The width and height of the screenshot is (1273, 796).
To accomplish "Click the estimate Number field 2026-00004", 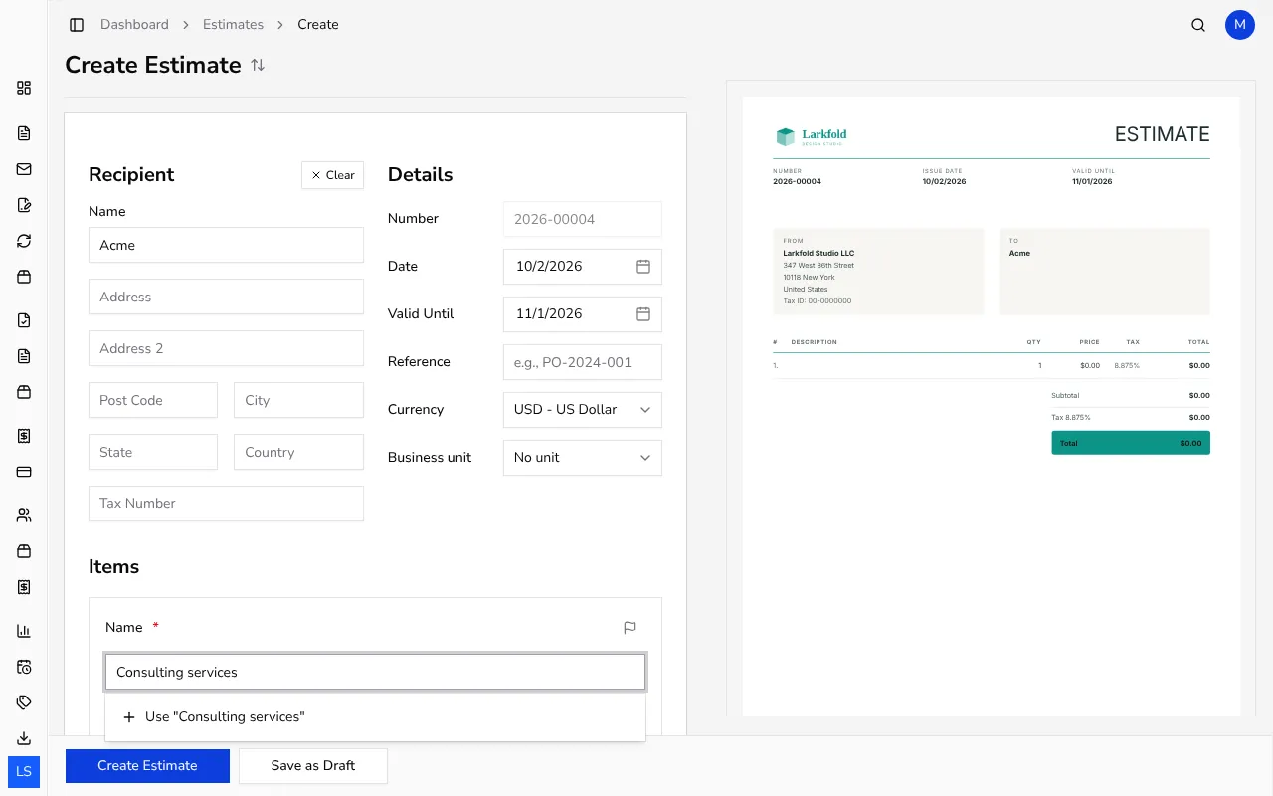I will [x=583, y=219].
